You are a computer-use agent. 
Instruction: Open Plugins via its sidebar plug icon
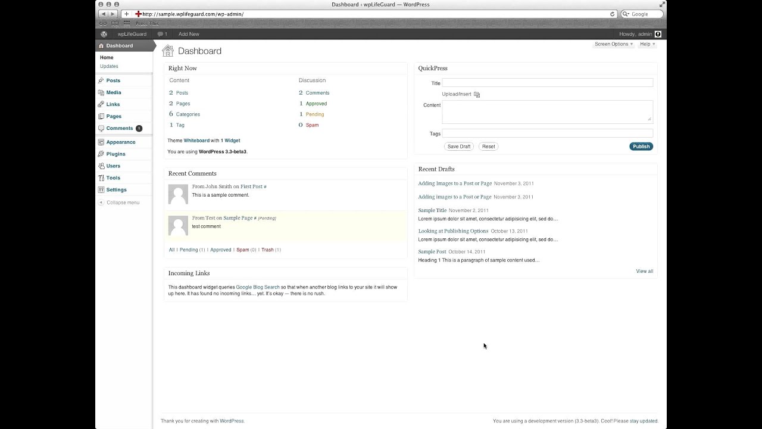101,154
